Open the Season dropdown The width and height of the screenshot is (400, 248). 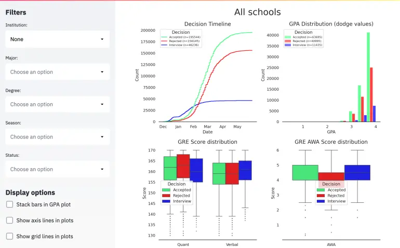(57, 137)
